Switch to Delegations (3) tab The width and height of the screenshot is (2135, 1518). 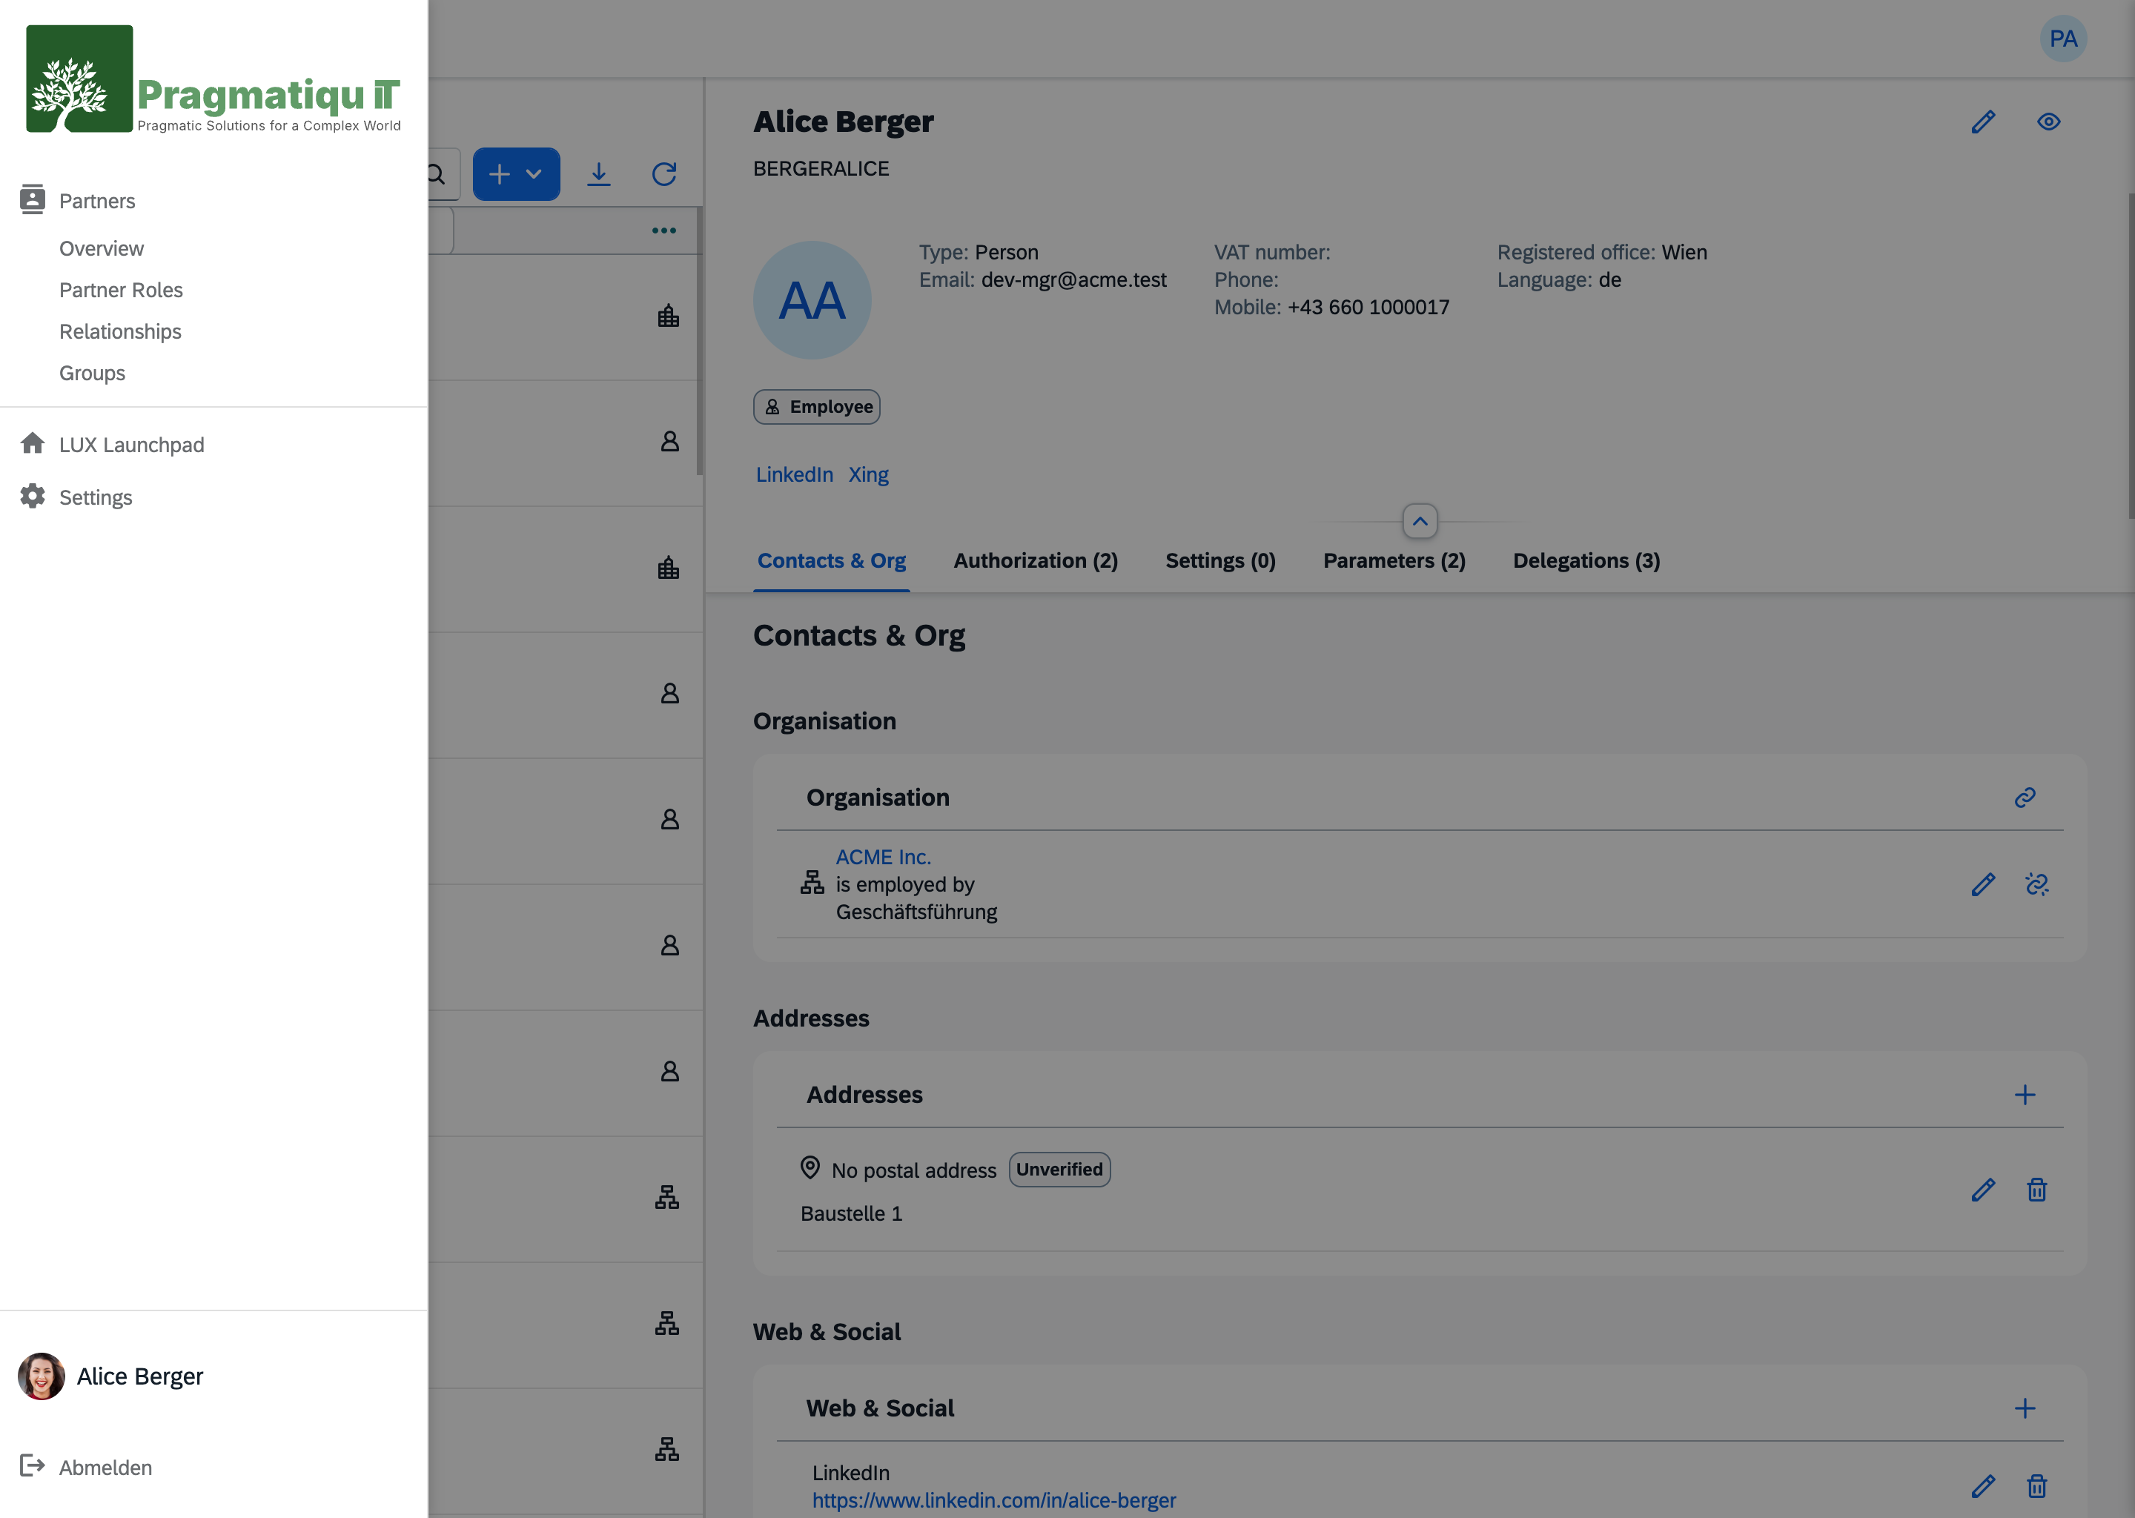(x=1586, y=561)
